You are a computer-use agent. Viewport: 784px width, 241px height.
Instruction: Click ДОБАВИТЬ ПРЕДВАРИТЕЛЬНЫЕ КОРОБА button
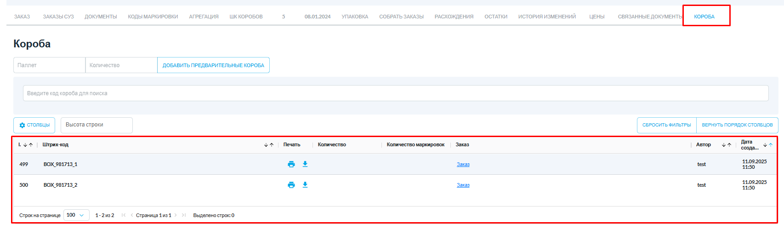tap(213, 65)
